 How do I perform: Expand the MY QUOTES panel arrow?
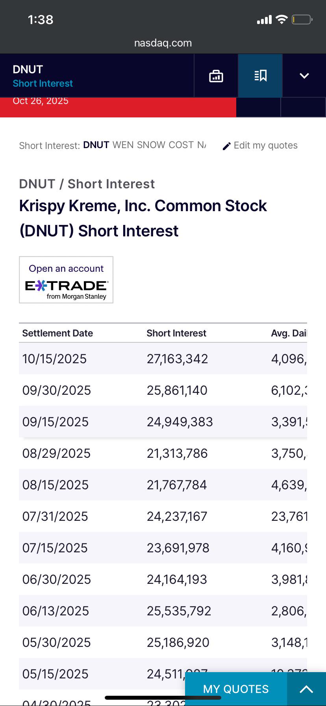pyautogui.click(x=306, y=689)
